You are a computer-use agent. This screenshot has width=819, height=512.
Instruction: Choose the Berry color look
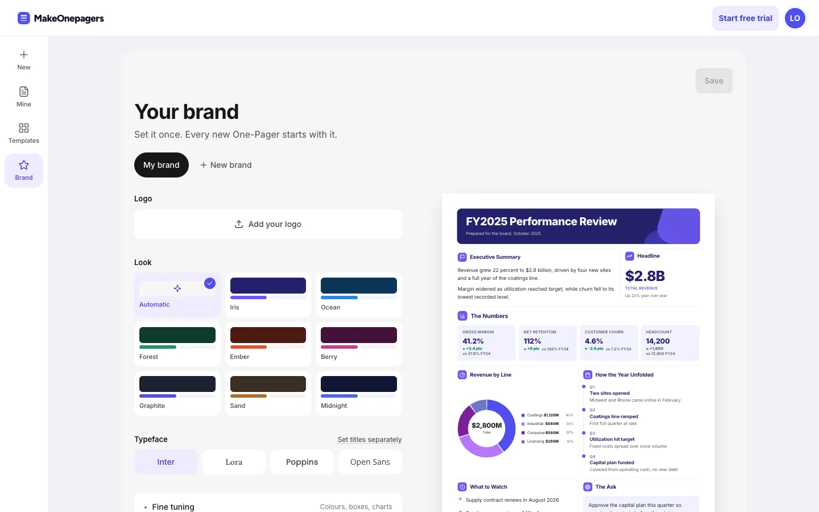[x=359, y=344]
